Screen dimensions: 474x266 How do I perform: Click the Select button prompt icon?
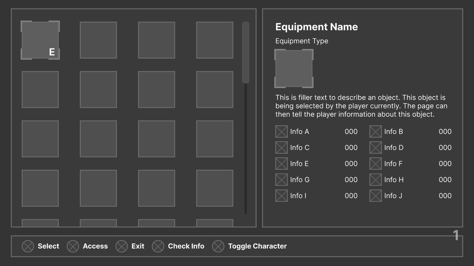click(28, 246)
